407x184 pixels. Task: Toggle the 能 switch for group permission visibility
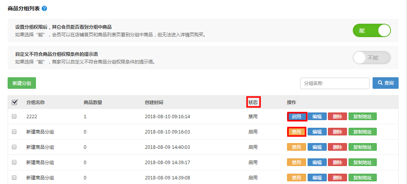point(371,31)
